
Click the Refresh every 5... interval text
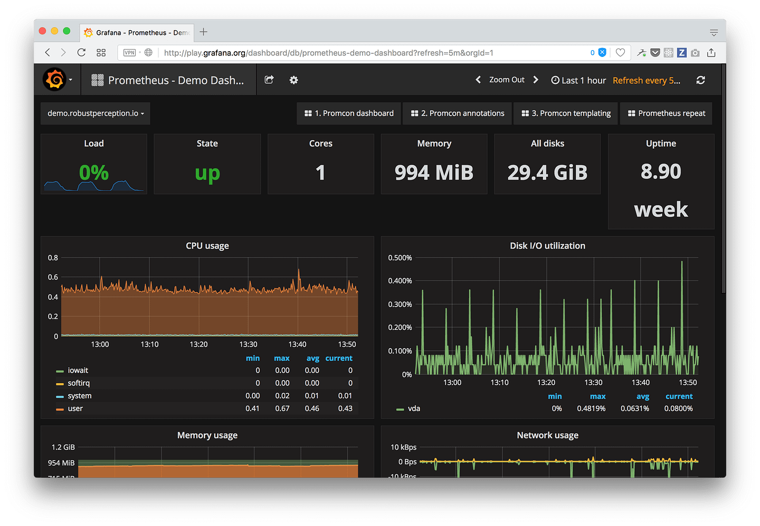647,80
